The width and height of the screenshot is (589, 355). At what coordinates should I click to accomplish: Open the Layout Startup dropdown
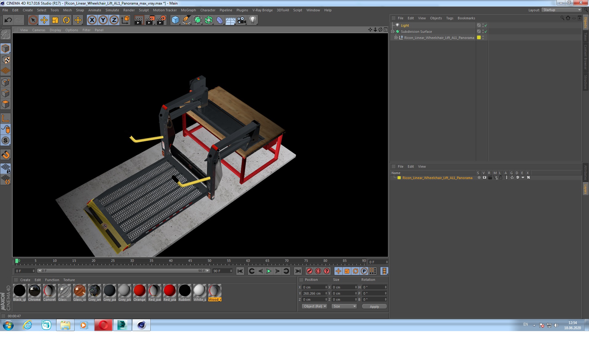coord(562,10)
